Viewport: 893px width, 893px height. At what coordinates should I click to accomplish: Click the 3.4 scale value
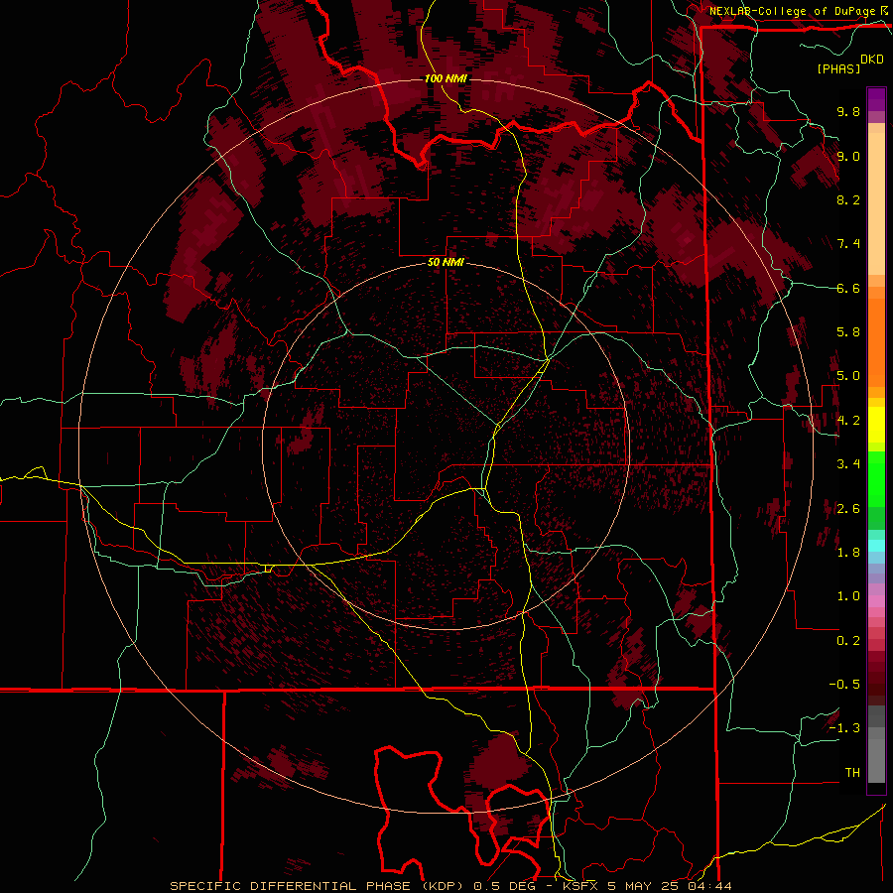click(x=848, y=464)
